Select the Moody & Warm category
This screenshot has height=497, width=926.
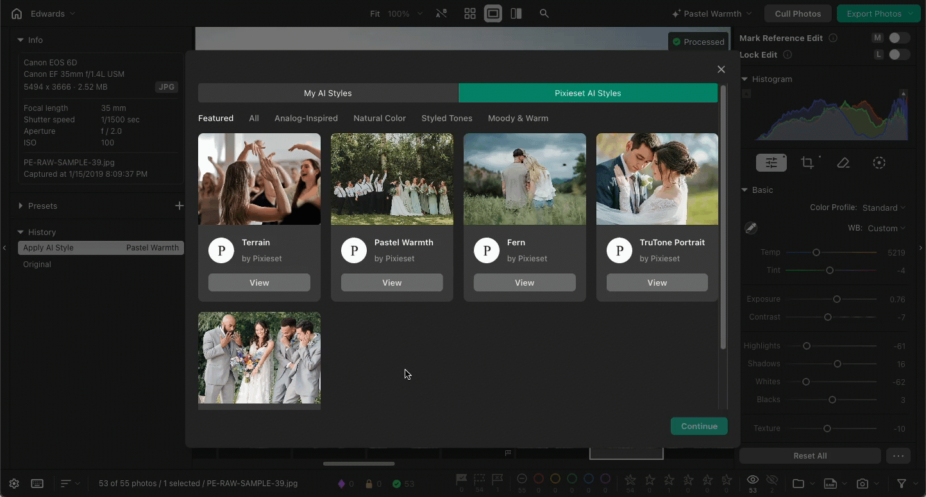[x=518, y=118]
